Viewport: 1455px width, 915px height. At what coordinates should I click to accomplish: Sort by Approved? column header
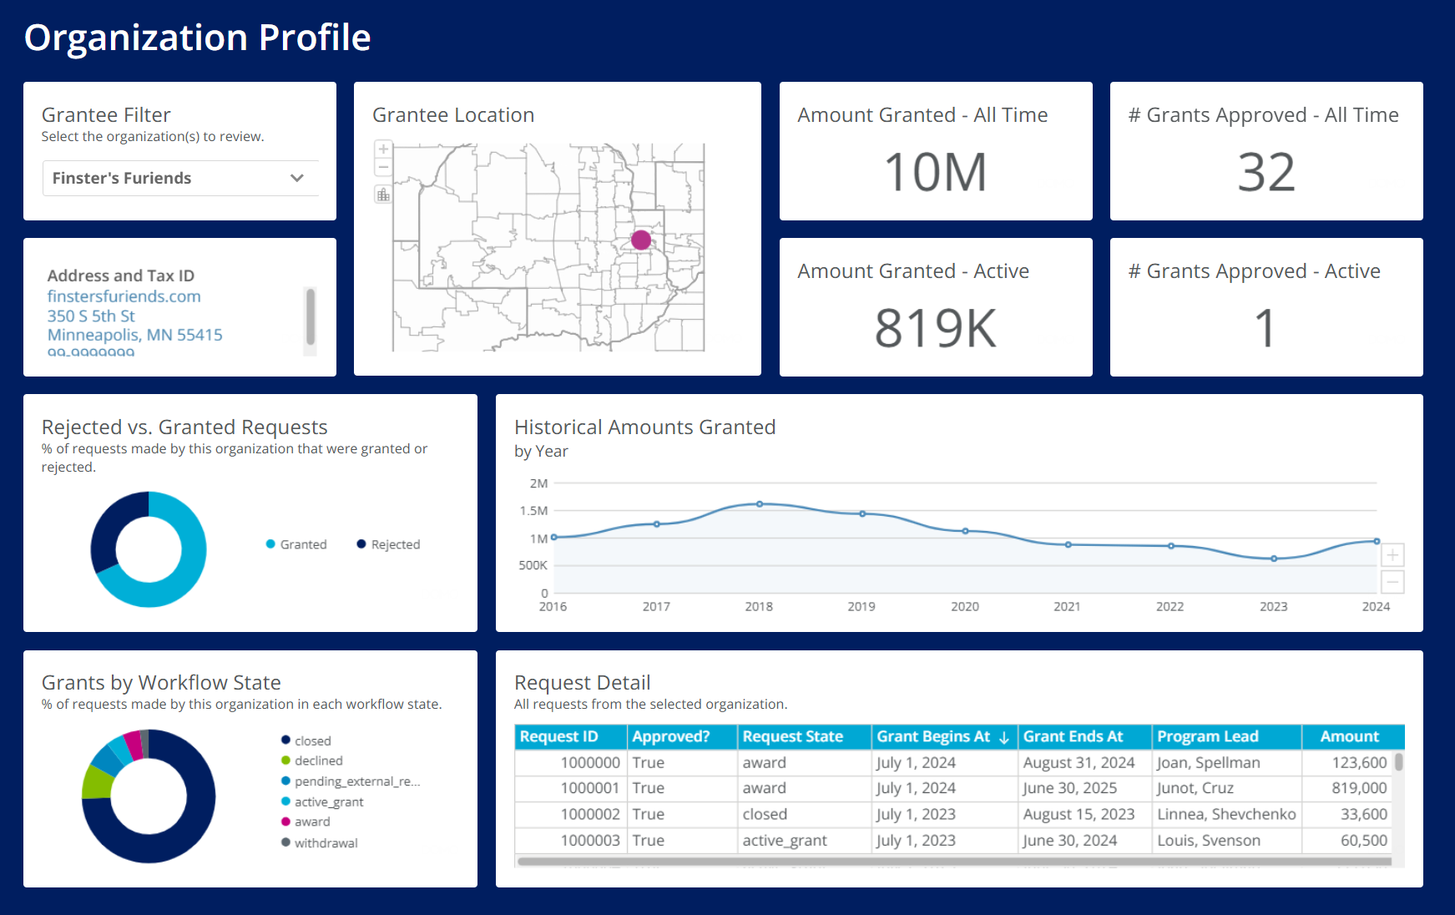pos(682,736)
